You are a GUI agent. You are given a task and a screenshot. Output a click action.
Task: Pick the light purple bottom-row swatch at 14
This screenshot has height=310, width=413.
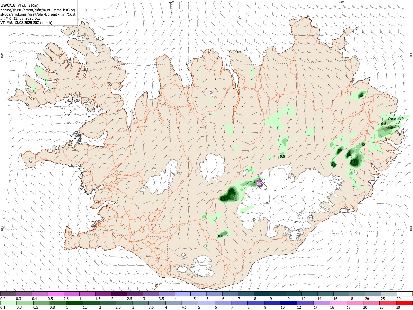(x=321, y=303)
